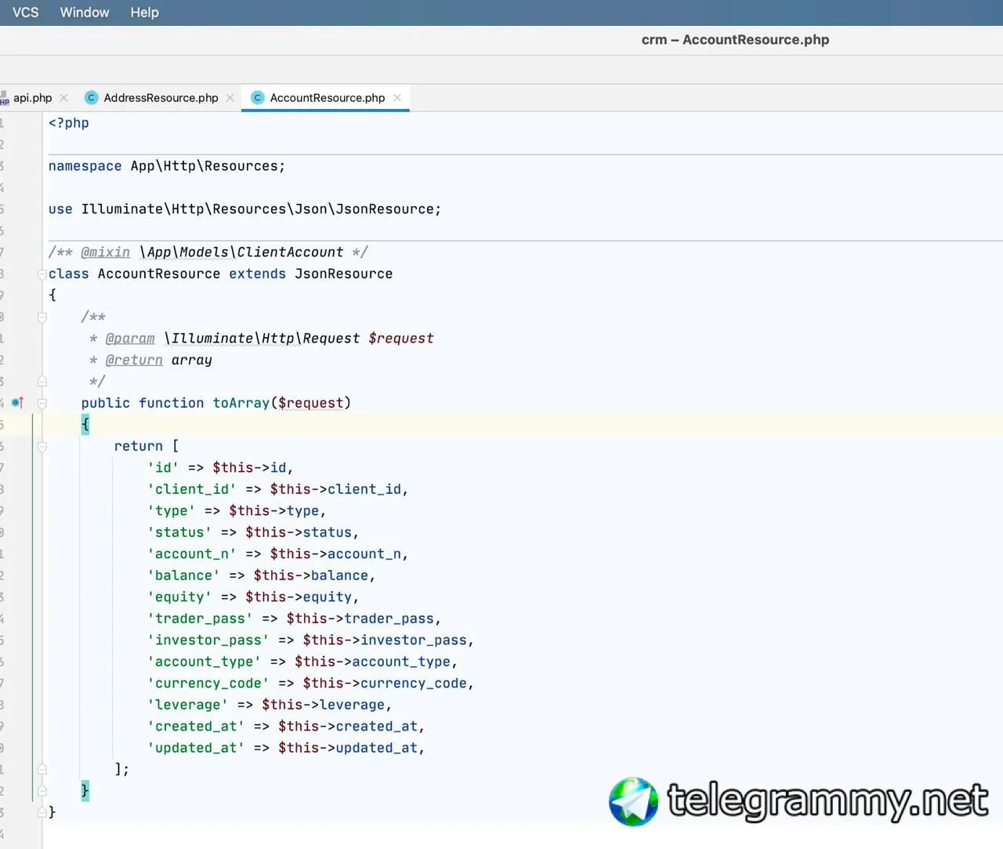The height and width of the screenshot is (849, 1003).
Task: Click the 'trader_pass' array key
Action: point(200,619)
